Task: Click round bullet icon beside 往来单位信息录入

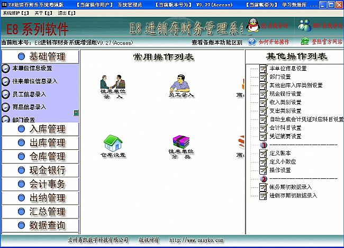Action: click(5, 81)
